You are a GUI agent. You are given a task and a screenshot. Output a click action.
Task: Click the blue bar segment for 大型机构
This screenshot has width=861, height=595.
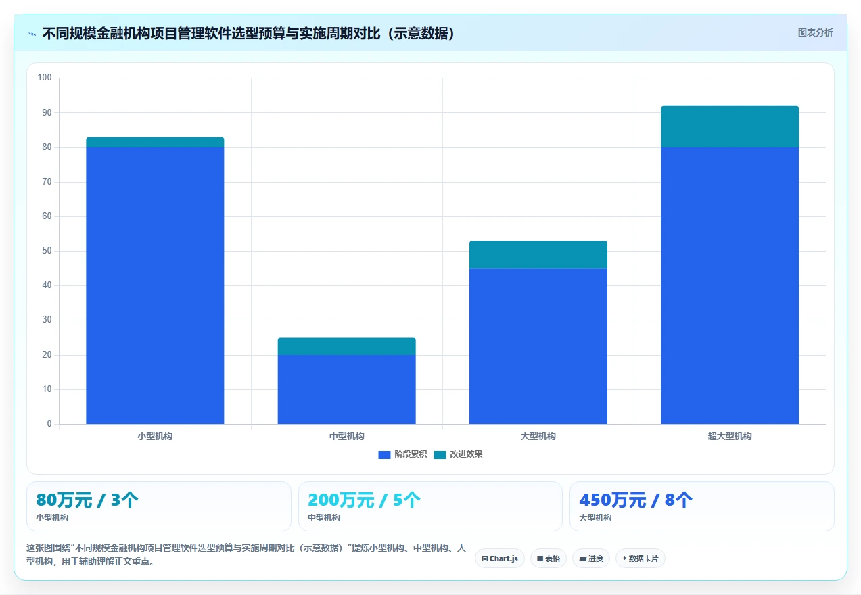[x=538, y=346]
